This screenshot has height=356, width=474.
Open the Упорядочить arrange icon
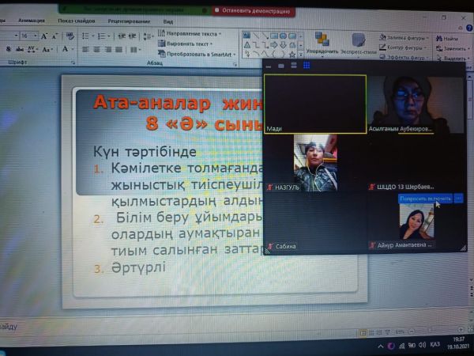[x=322, y=41]
